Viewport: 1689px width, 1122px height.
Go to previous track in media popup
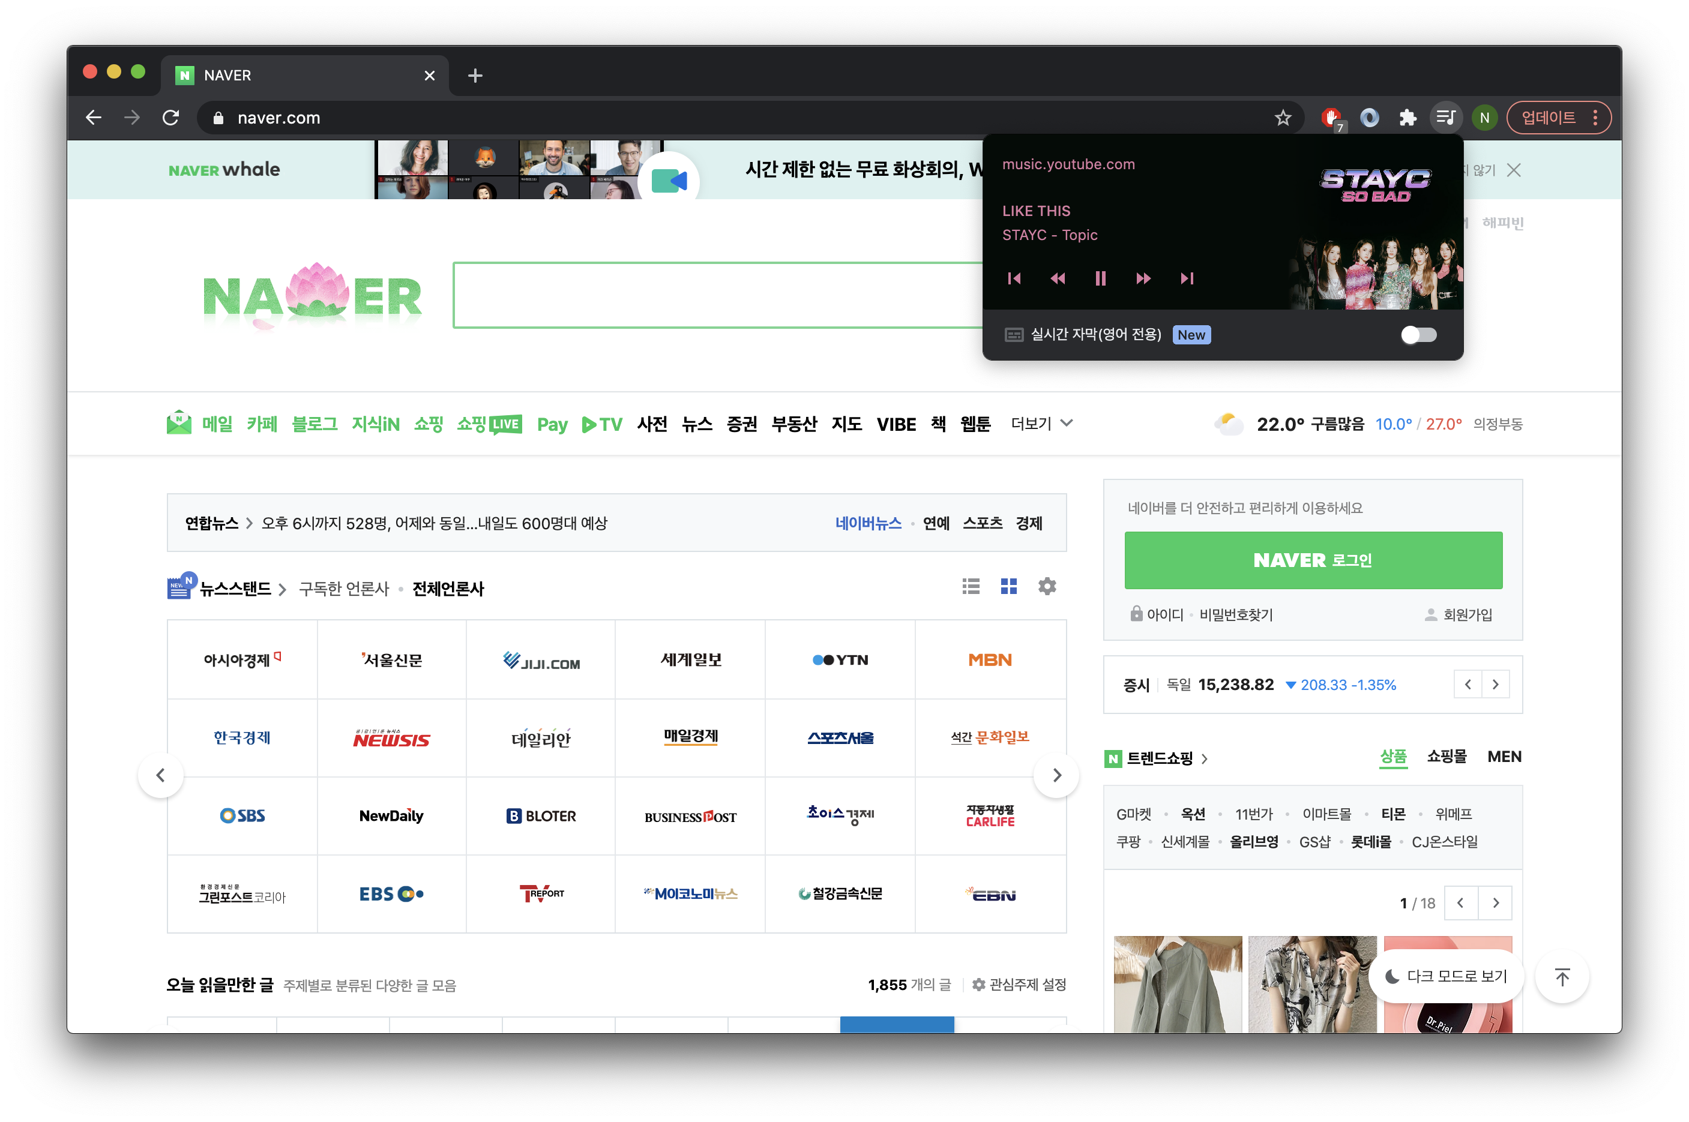[x=1014, y=278]
